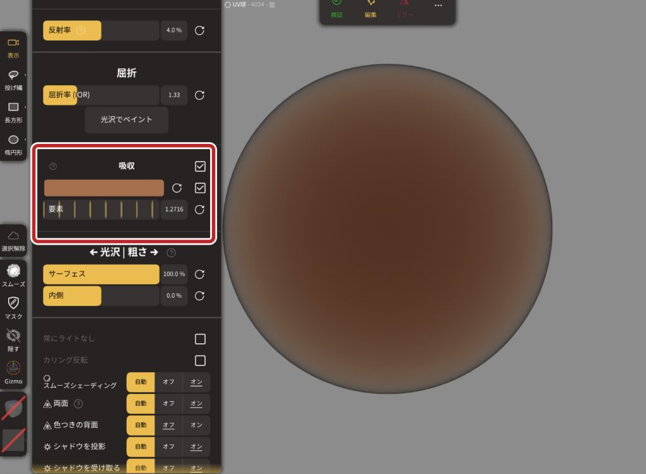Click the 選択解除 clear selection icon
Screen dimensions: 646x474
[x=13, y=239]
